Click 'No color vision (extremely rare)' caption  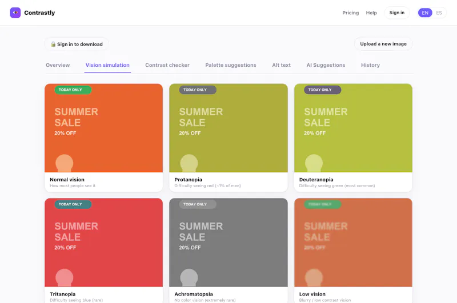pos(205,300)
